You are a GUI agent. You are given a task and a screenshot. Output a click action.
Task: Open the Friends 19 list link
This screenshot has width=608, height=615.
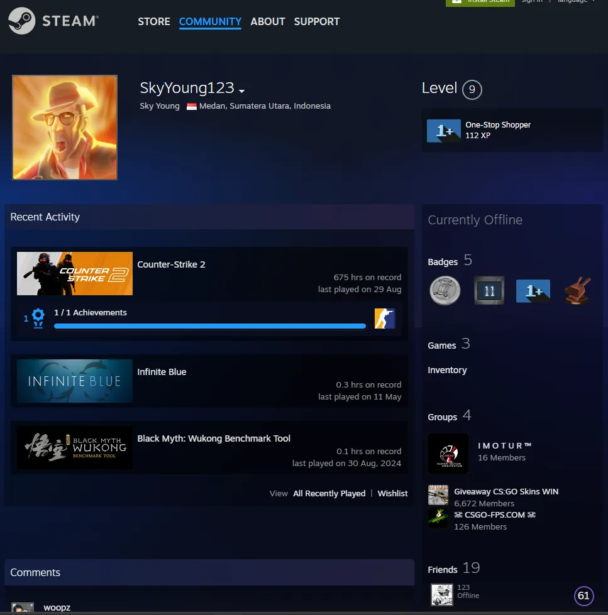coord(454,569)
